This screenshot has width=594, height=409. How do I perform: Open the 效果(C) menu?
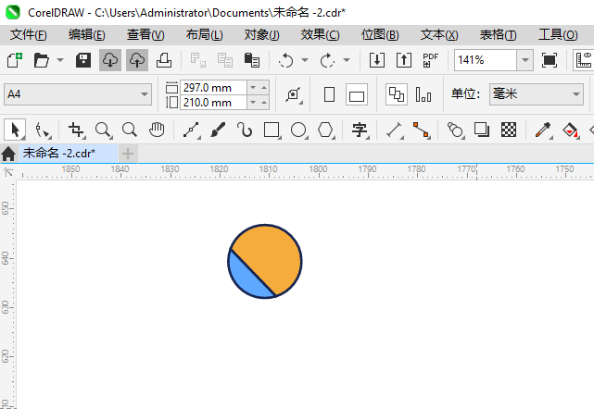coord(320,35)
